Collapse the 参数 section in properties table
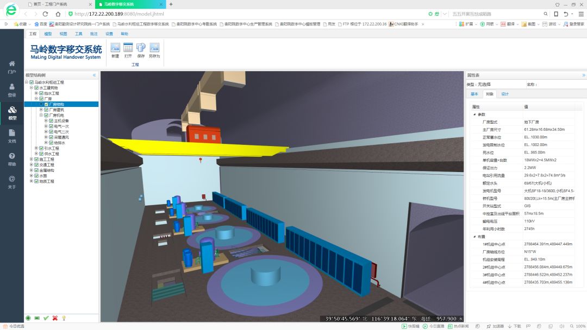The image size is (587, 330). pos(474,115)
